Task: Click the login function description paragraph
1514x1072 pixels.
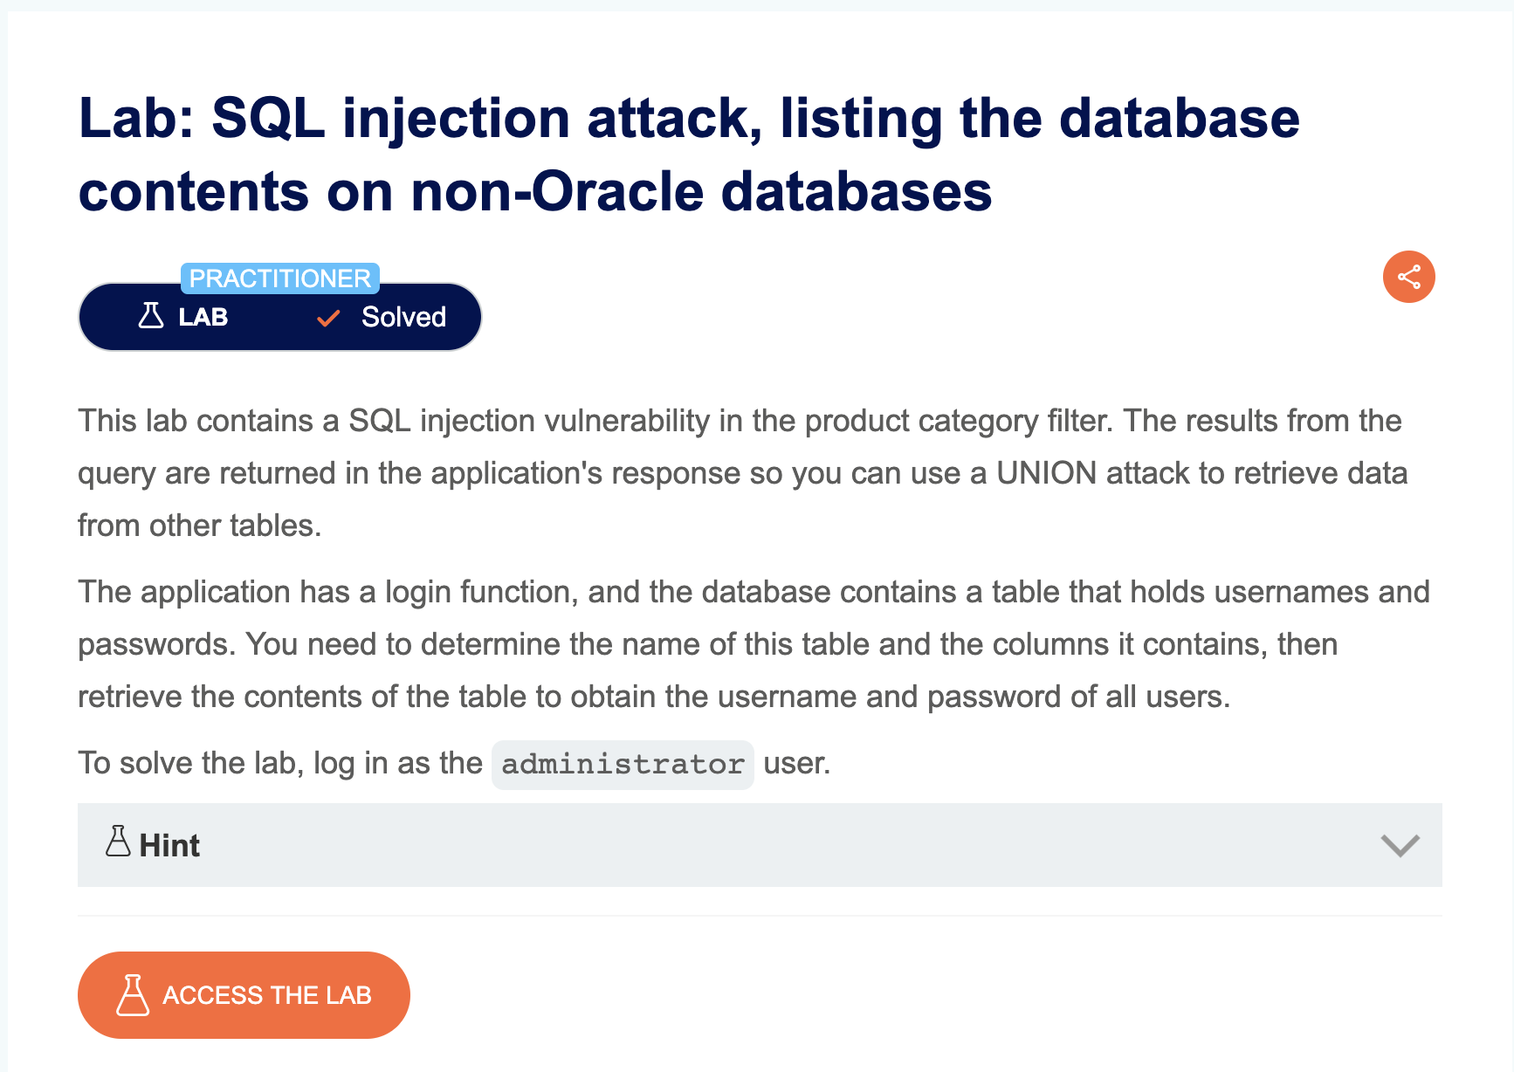Action: tap(754, 644)
